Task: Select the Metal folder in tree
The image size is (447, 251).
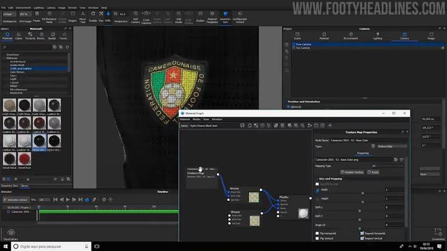Action: [x=14, y=86]
